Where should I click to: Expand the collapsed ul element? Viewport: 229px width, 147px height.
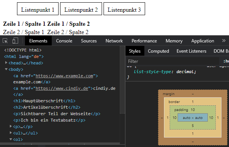click(x=11, y=133)
